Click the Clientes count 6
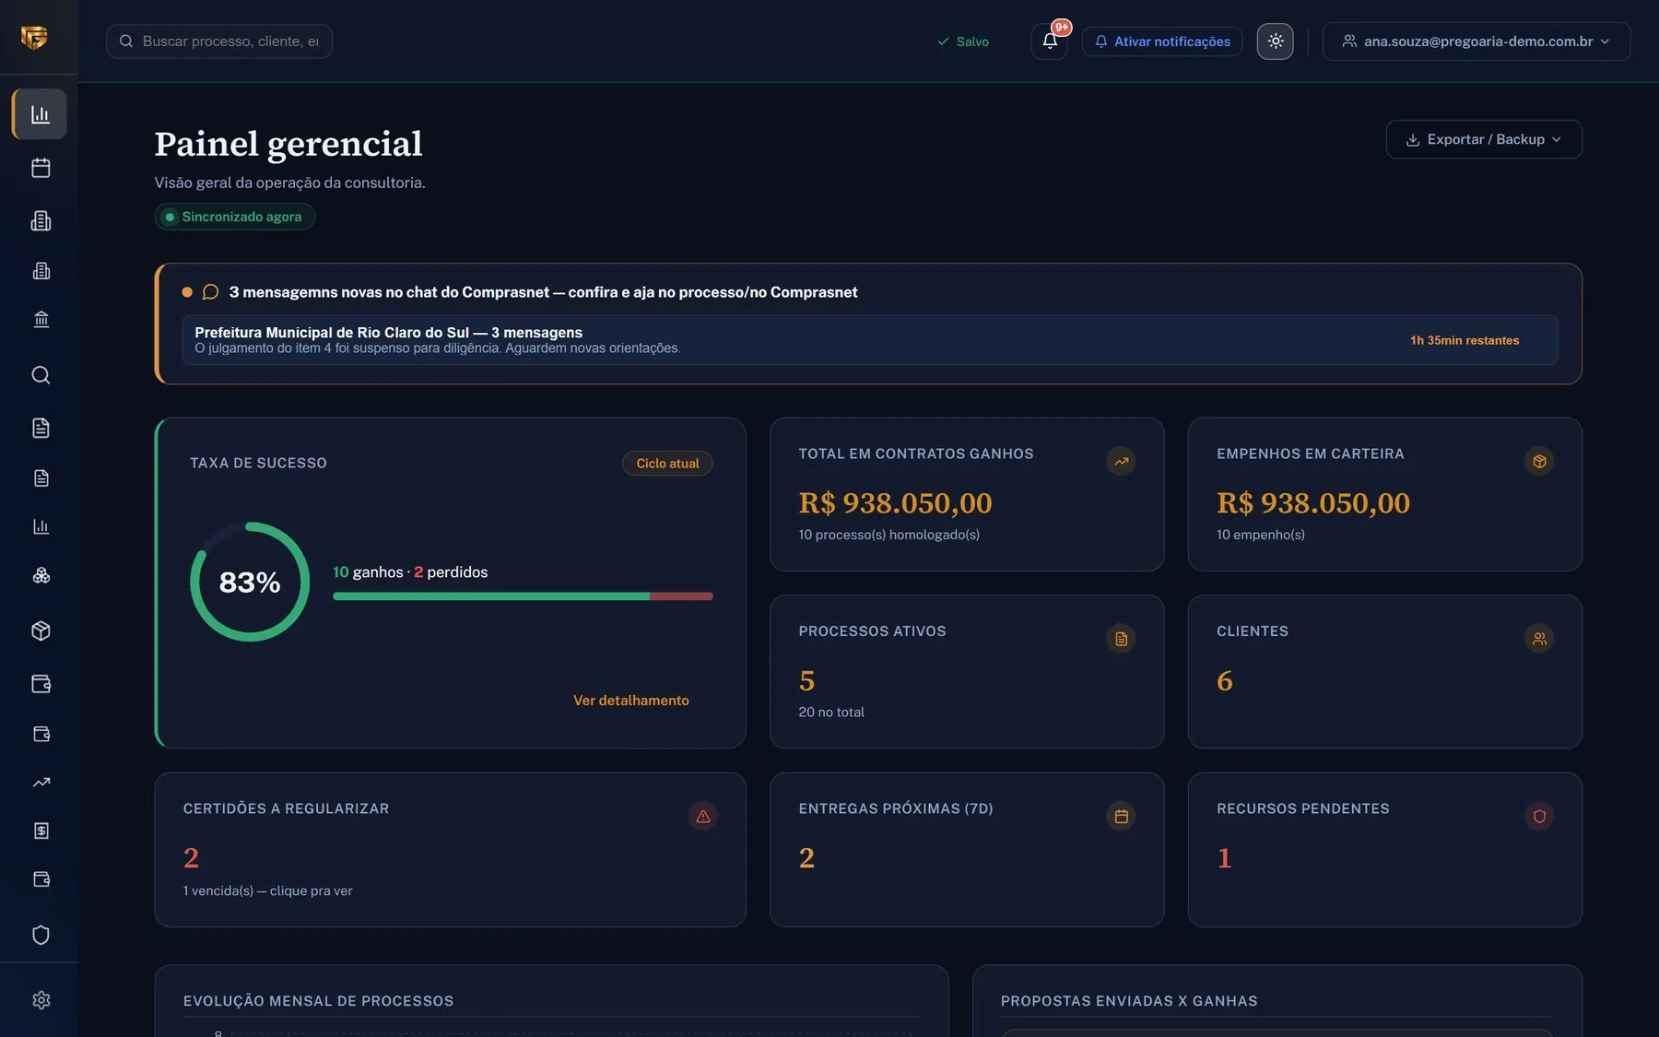 1225,681
